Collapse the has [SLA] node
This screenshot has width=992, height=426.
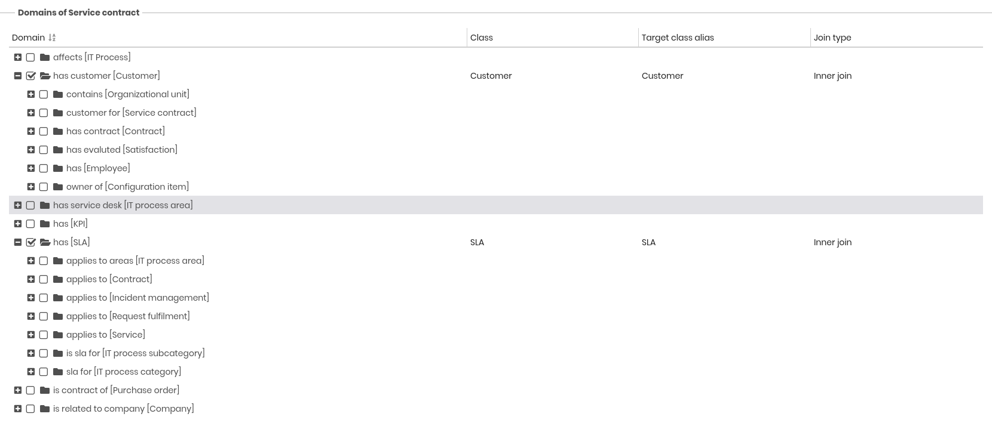pos(18,242)
